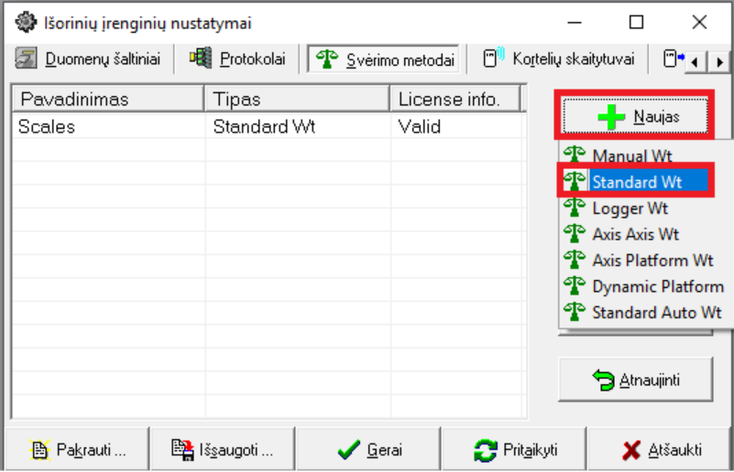Apply changes with the Pritaikyti button
The width and height of the screenshot is (734, 472).
[x=515, y=450]
